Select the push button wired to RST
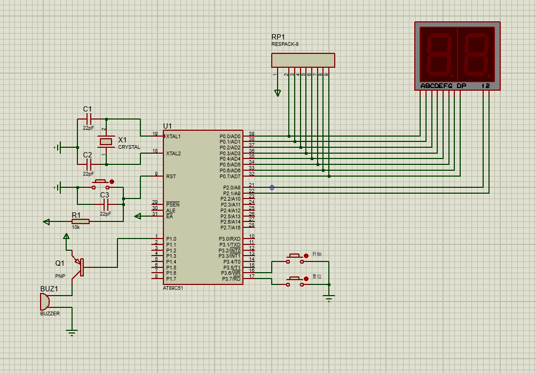 tap(100, 185)
